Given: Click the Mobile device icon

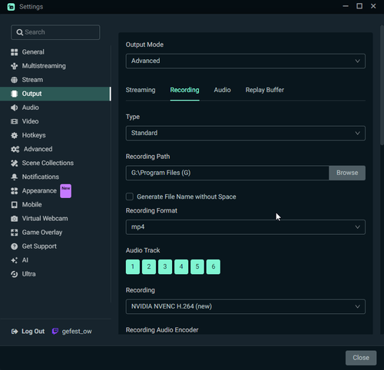Looking at the screenshot, I should (15, 205).
